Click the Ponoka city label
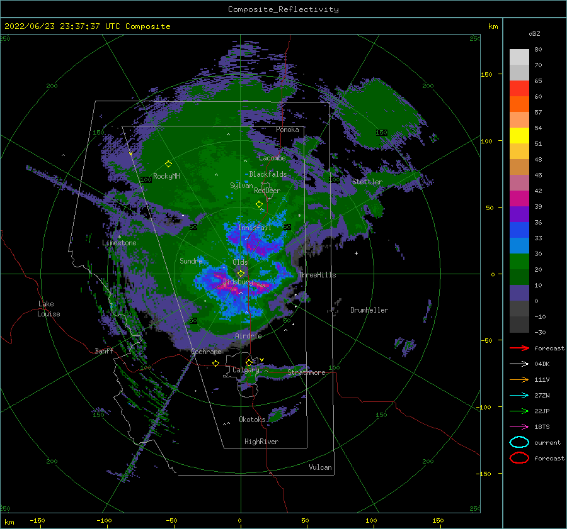Screen dimensions: 567x529 click(287, 130)
